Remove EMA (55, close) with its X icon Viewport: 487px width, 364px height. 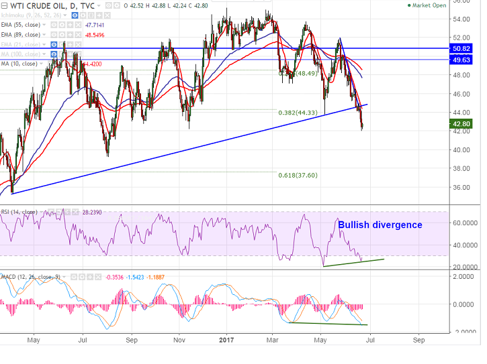pos(79,25)
